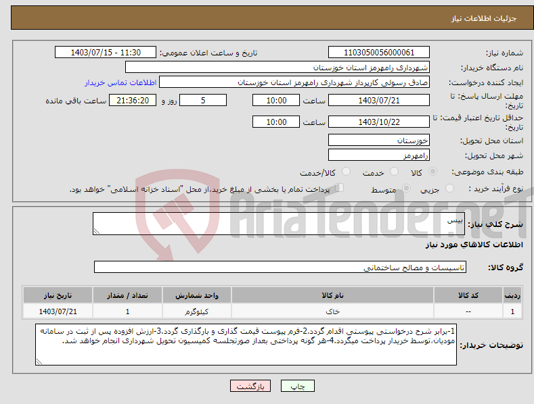The image size is (534, 404).
Task: Click the resize handle of buyer notes textarea
Action: tap(39, 361)
